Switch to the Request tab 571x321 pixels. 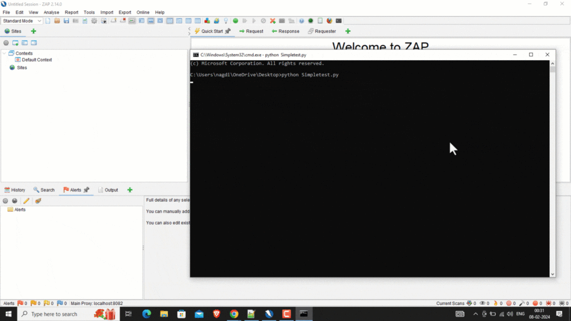(x=251, y=31)
